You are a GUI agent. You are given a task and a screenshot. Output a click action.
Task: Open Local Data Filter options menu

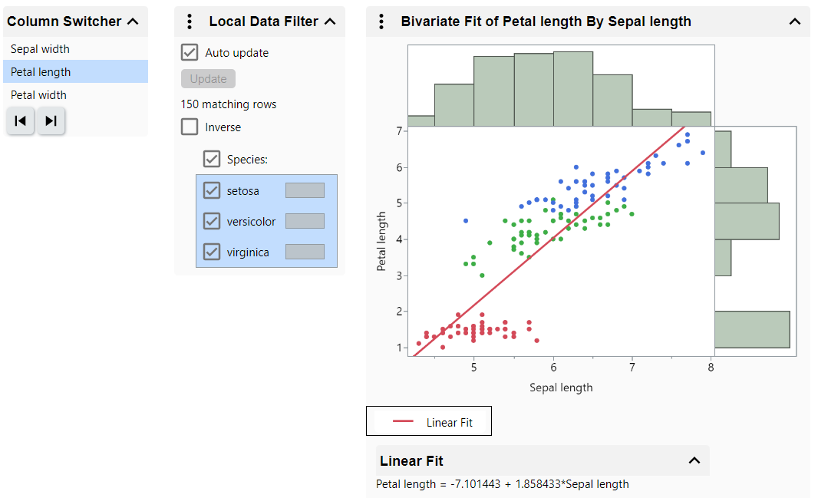(x=190, y=21)
